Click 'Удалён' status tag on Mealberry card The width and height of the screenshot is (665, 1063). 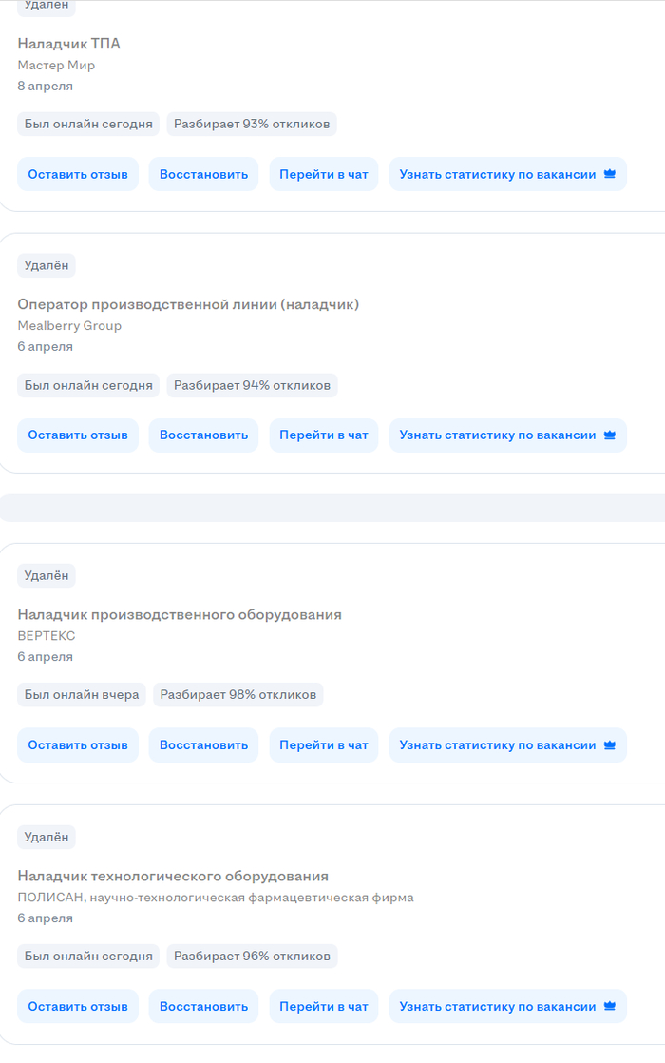pyautogui.click(x=47, y=265)
